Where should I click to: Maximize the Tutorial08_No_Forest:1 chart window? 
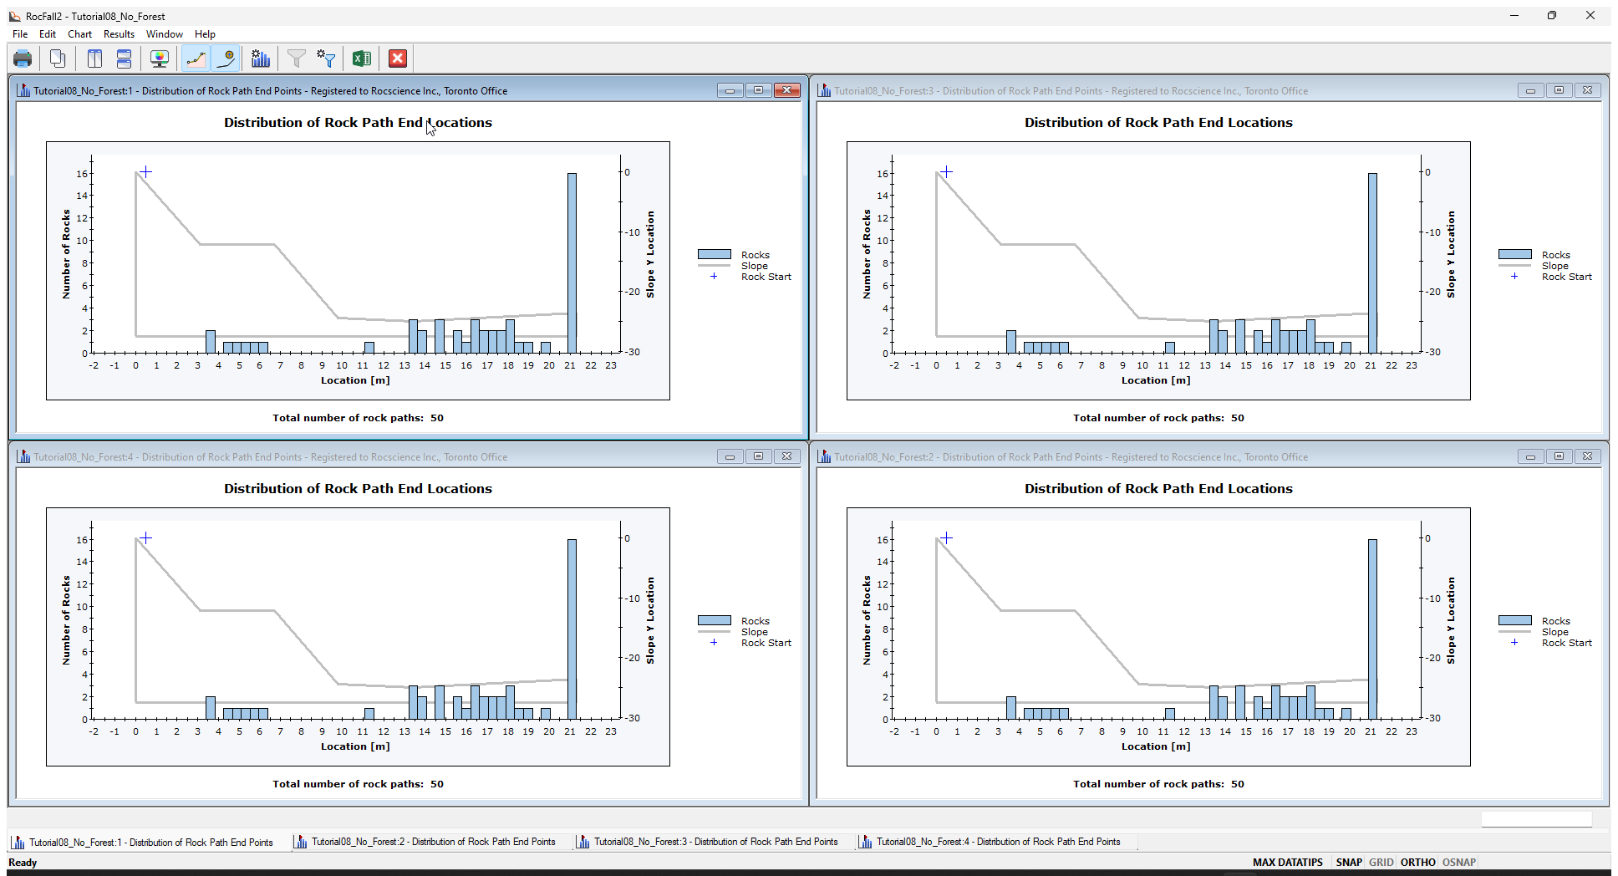(758, 90)
